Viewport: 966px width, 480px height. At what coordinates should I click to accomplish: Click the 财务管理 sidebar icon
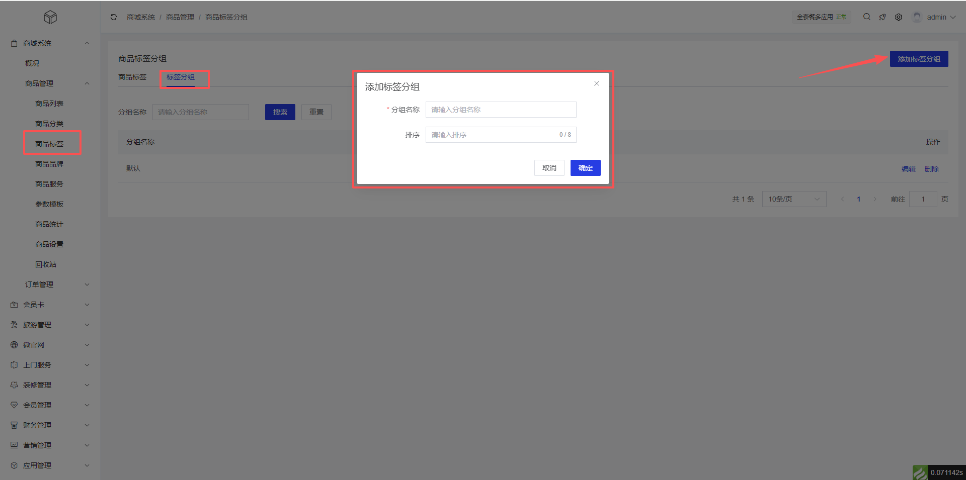click(x=14, y=425)
